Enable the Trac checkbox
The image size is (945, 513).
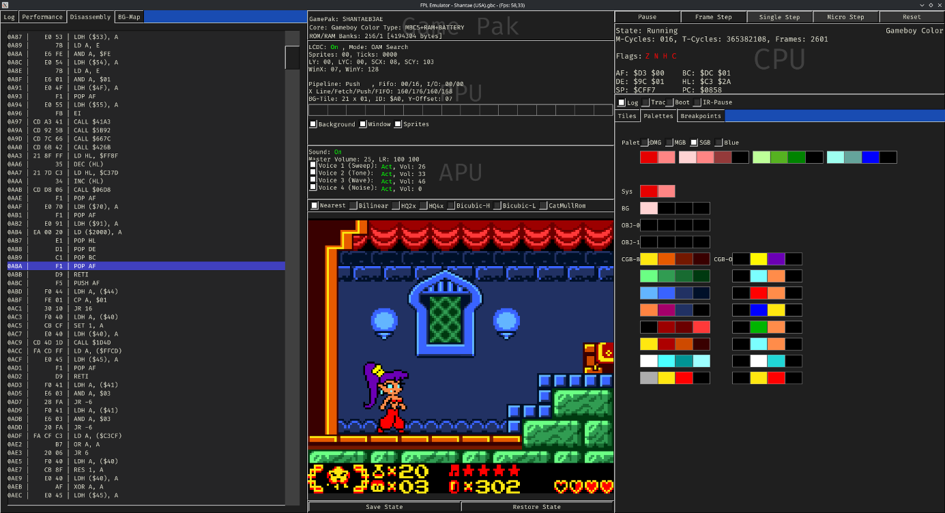(645, 102)
